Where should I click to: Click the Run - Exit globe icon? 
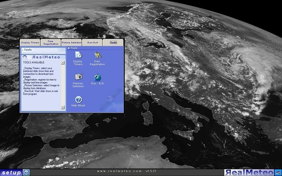point(97,77)
